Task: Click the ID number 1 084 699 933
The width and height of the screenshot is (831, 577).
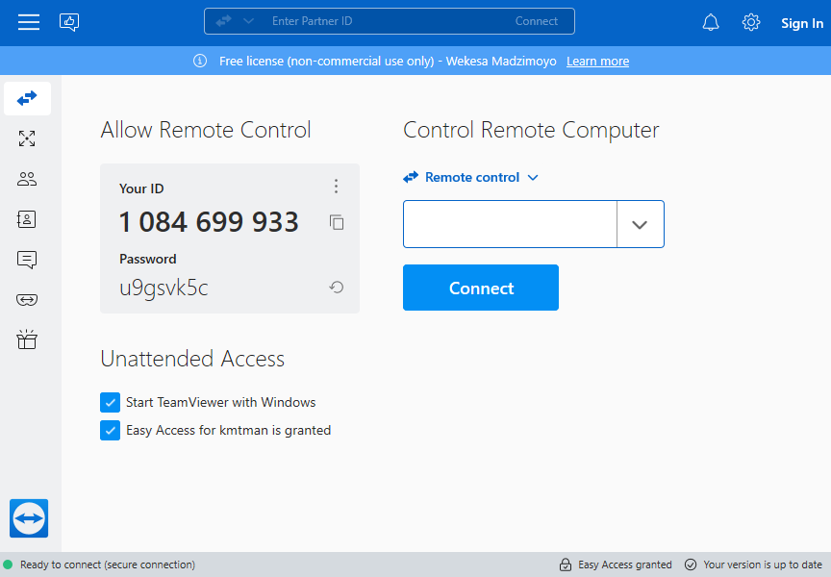Action: (209, 222)
